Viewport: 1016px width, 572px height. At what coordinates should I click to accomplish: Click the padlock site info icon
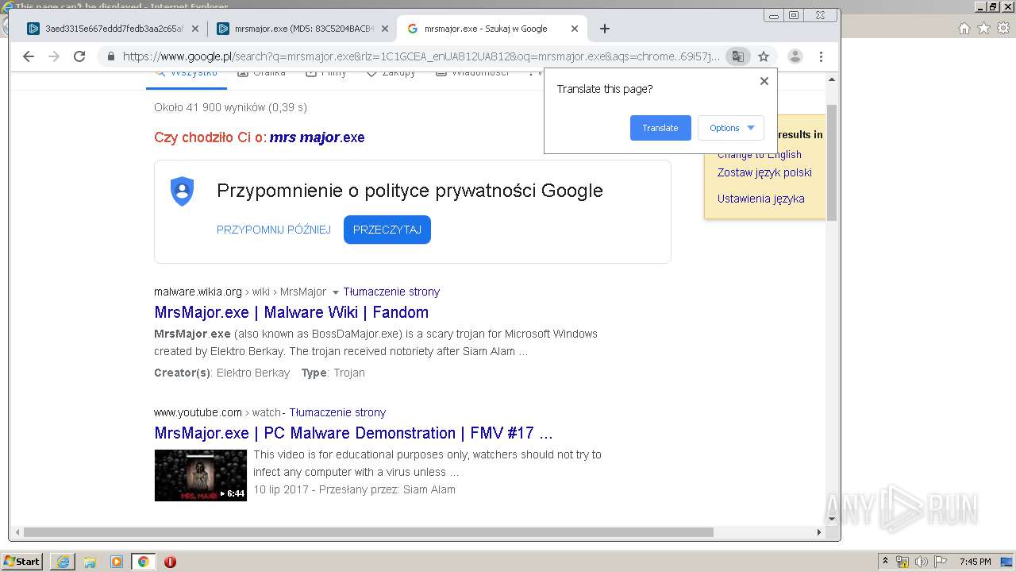(110, 56)
